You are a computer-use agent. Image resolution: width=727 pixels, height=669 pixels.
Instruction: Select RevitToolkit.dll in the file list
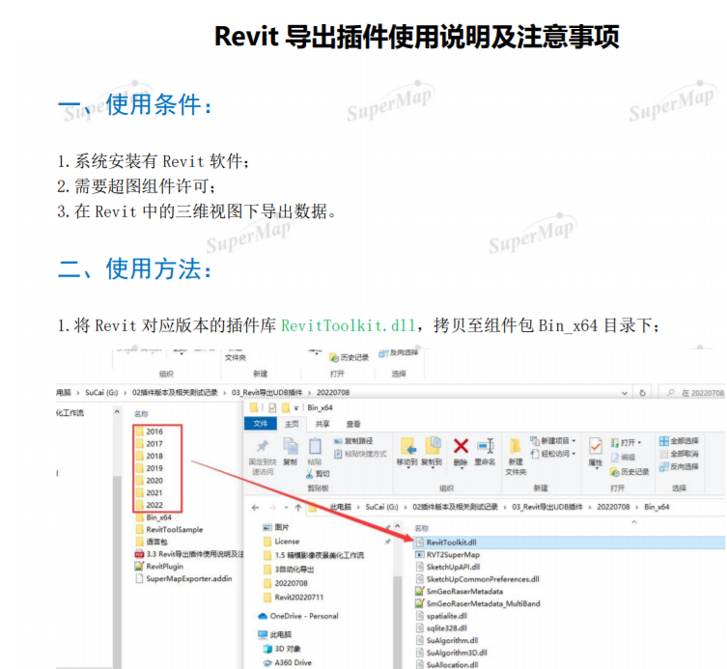coord(570,542)
